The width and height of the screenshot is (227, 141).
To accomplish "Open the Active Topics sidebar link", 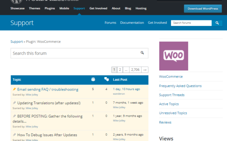I will pyautogui.click(x=169, y=104).
